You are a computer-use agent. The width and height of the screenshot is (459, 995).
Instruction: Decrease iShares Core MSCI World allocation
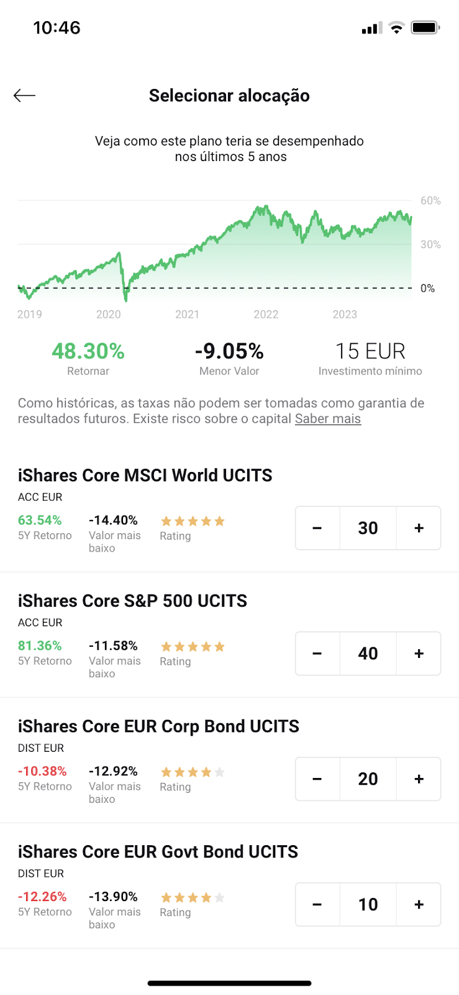[317, 528]
